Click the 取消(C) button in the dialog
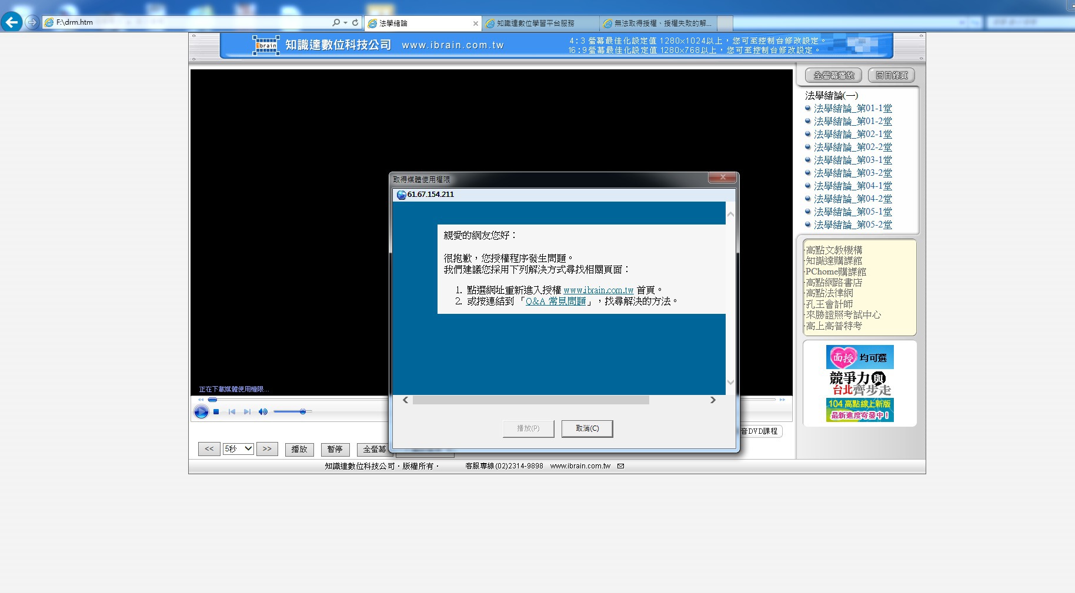The image size is (1075, 593). coord(587,428)
